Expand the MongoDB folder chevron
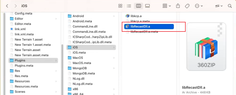Image resolution: width=236 pixels, height=95 pixels. tap(114, 68)
